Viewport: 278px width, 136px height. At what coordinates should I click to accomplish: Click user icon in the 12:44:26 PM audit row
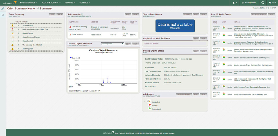[224, 50]
